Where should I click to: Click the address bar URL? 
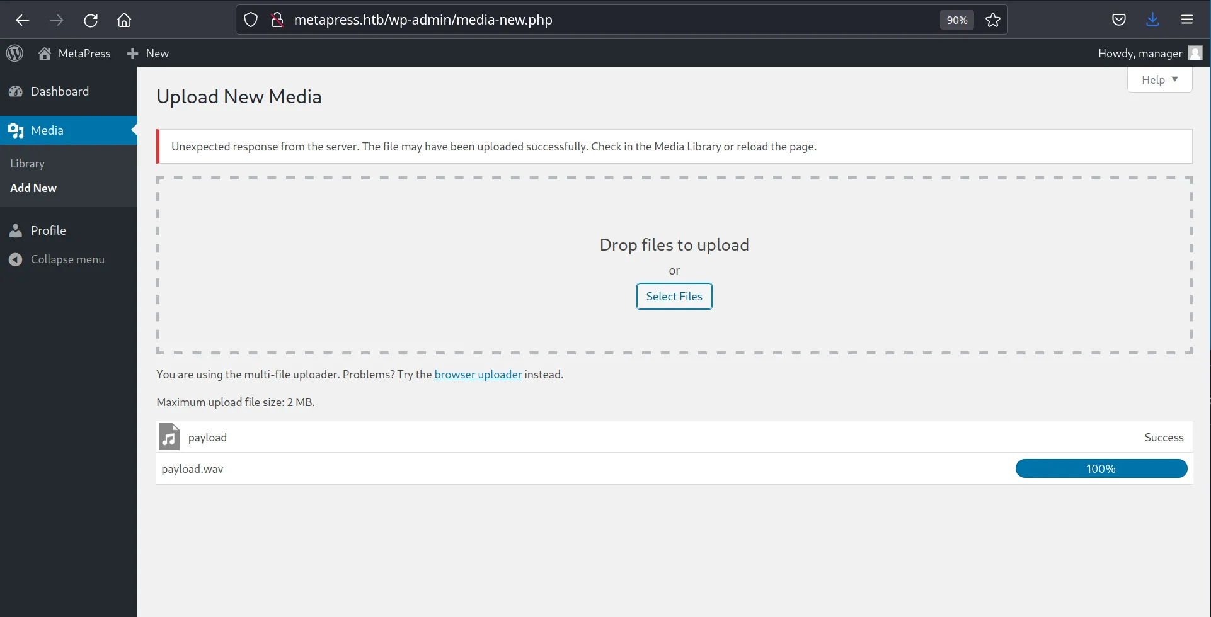[423, 20]
